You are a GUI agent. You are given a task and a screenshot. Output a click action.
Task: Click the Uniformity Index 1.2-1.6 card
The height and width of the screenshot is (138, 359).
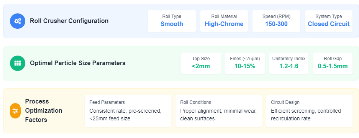point(289,63)
